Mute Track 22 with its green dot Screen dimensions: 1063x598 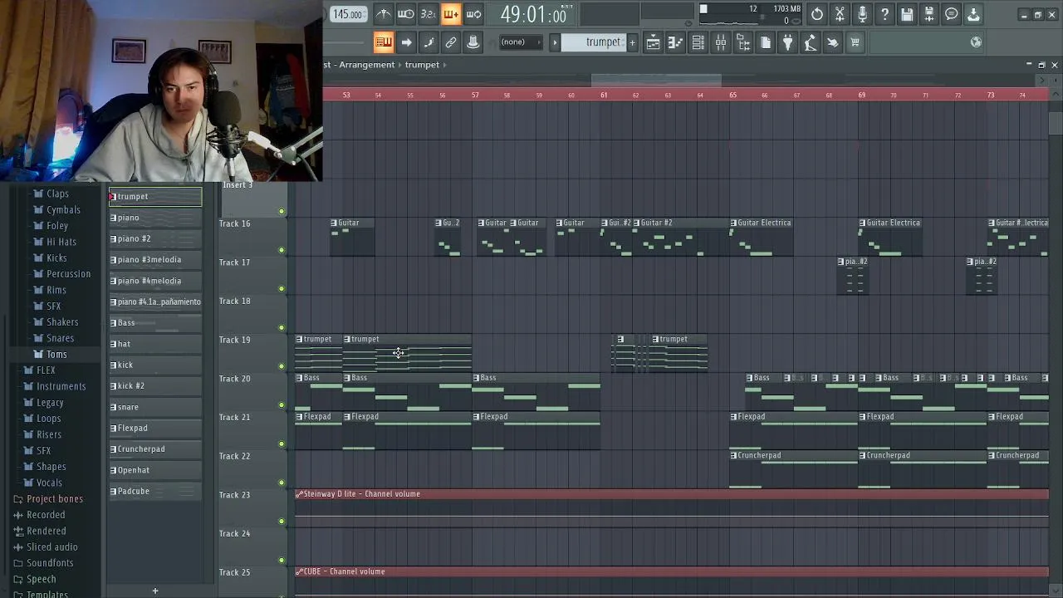[282, 483]
